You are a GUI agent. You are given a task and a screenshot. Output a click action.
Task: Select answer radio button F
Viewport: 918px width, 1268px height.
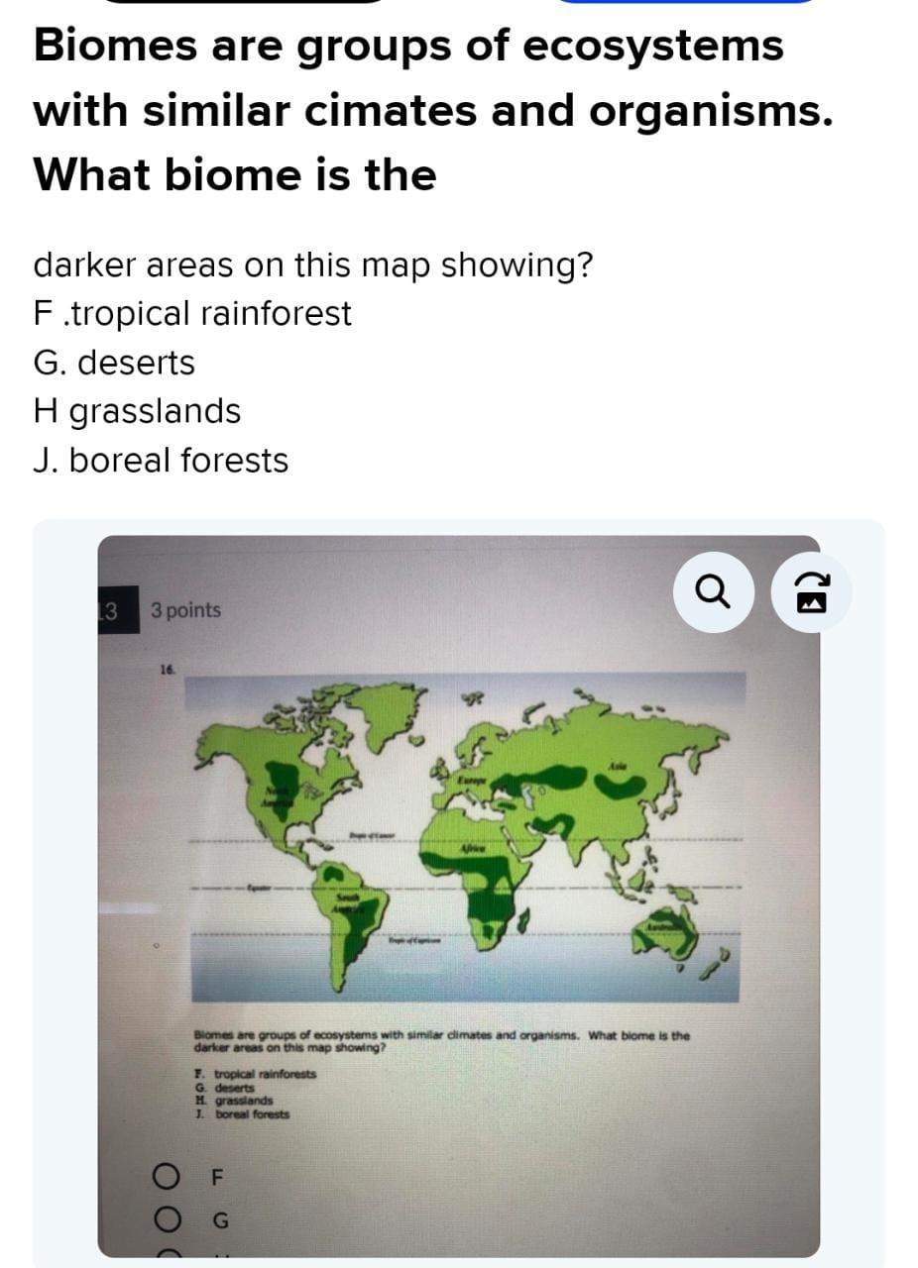[169, 1178]
